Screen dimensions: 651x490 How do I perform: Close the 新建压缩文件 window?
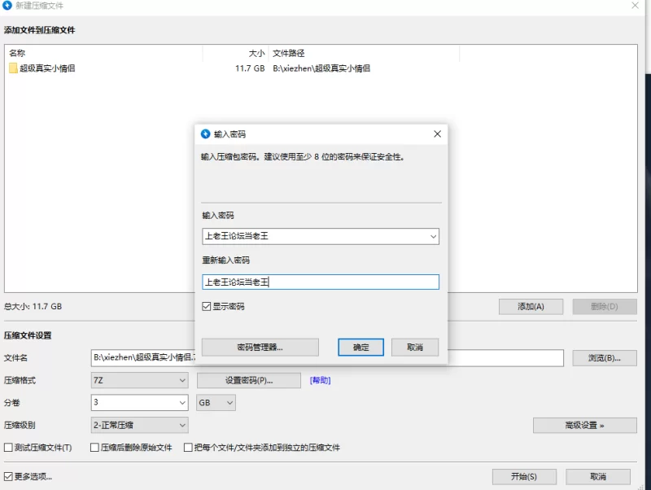[x=636, y=6]
